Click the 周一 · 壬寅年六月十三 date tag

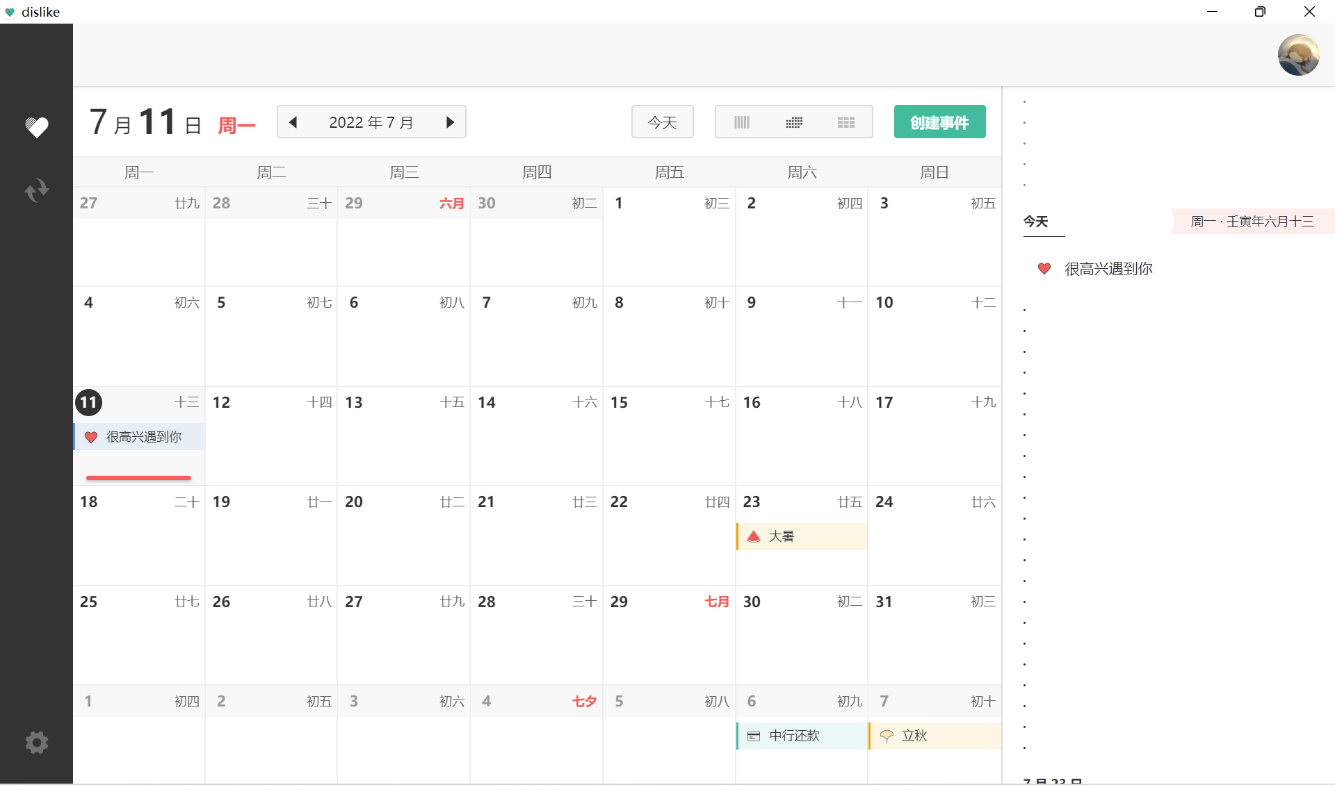[1252, 222]
